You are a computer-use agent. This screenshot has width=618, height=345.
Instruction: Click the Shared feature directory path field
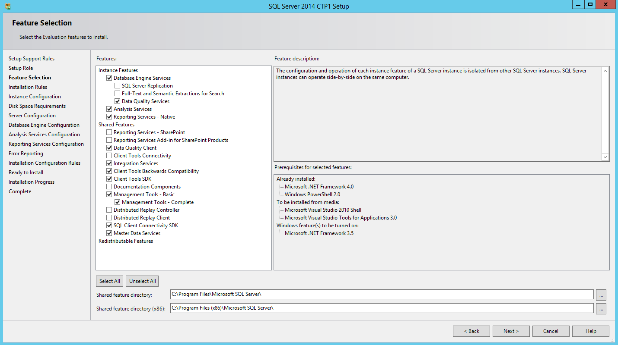click(382, 295)
